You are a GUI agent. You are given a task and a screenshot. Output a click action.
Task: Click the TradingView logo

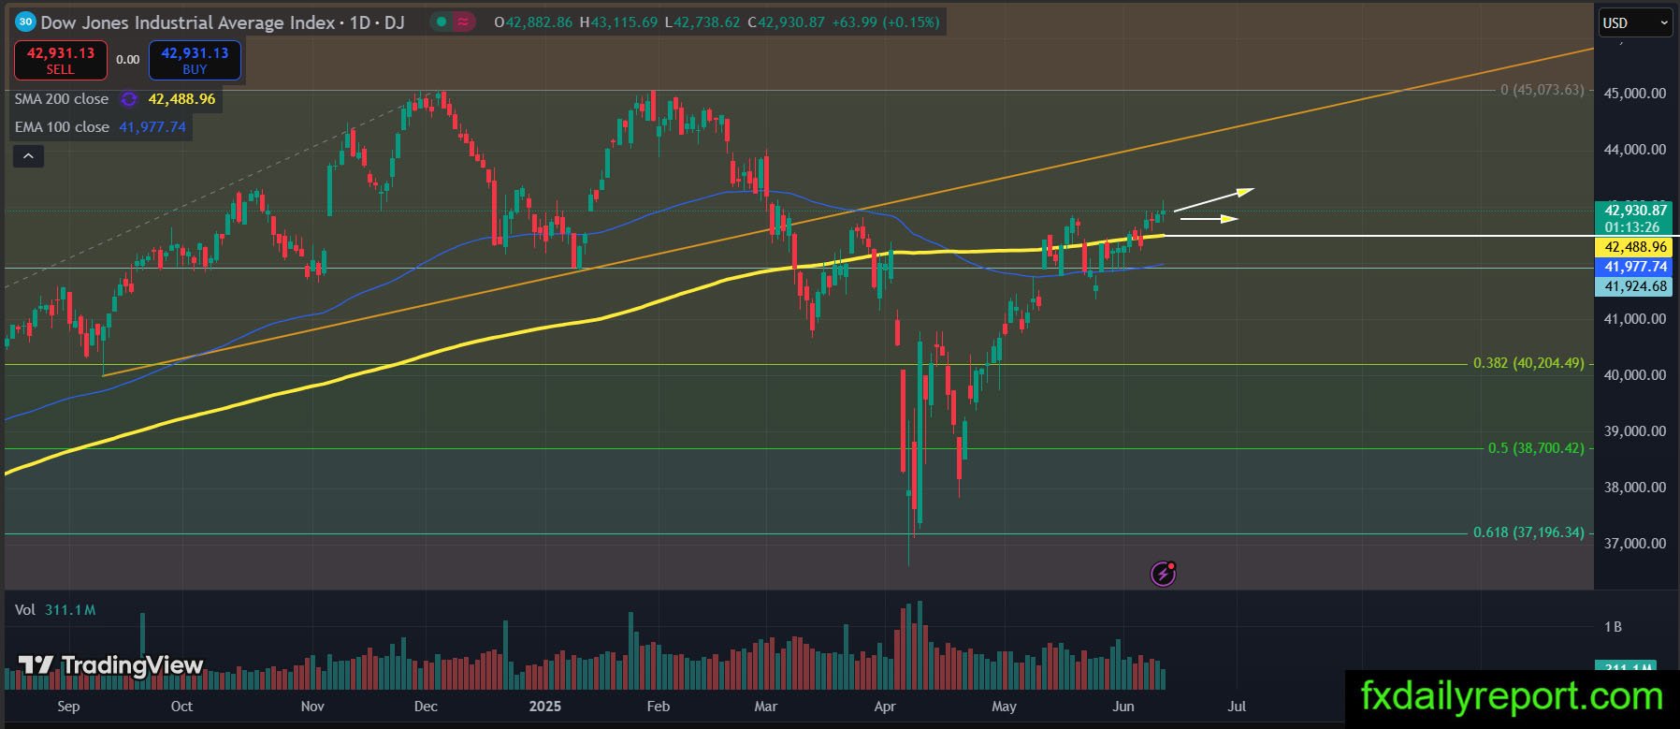coord(110,665)
